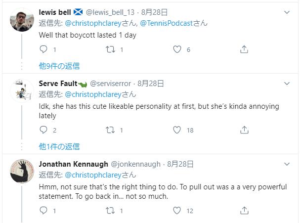The height and width of the screenshot is (223, 302).
Task: Reply to lewis bell's tweet
Action: tap(43, 49)
